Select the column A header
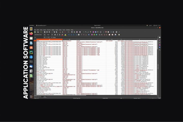This screenshot has height=122, width=183. click(50, 39)
